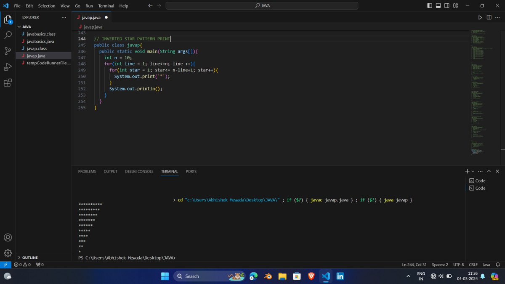The image size is (505, 284).
Task: Click the ports forwarded status entry
Action: (40, 265)
